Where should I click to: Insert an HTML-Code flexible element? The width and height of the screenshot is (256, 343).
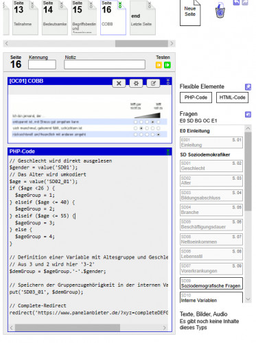point(232,97)
